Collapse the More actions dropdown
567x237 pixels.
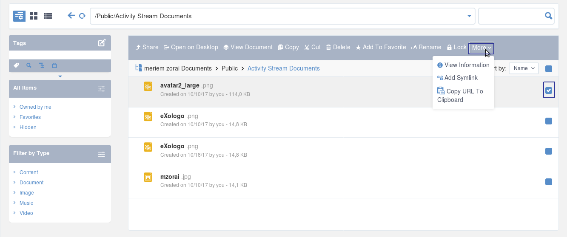click(482, 48)
